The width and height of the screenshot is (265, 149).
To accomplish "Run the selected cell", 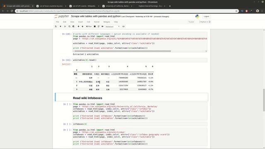I will pyautogui.click(x=89, y=26).
